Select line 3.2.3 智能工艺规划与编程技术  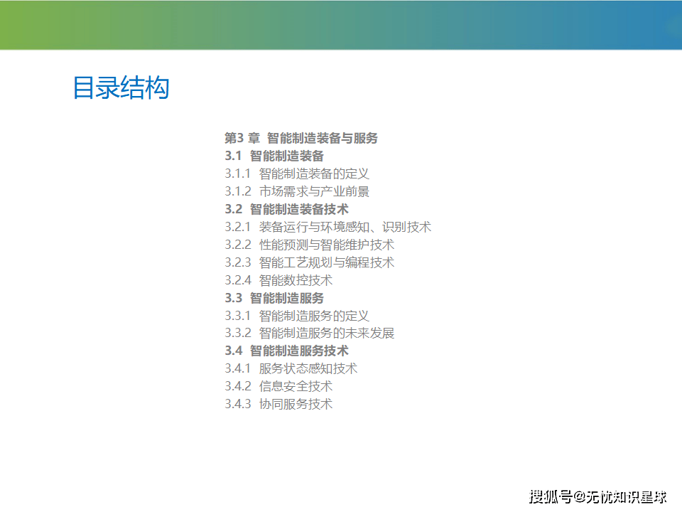click(x=309, y=262)
